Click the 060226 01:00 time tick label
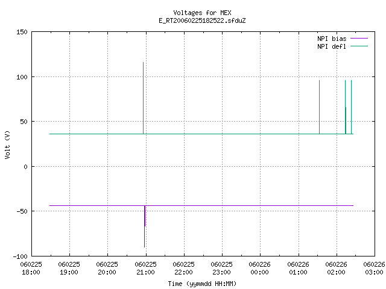The height and width of the screenshot is (289, 386). coord(298,269)
